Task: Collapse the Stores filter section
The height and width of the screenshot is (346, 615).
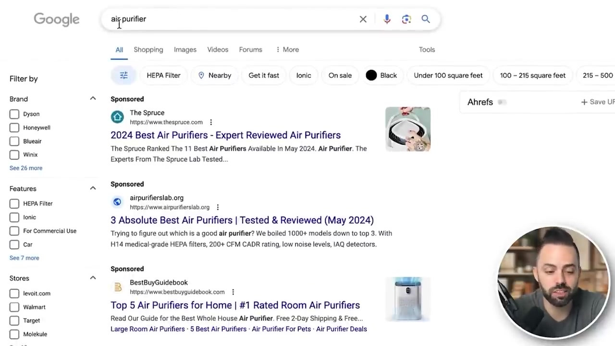Action: [93, 278]
